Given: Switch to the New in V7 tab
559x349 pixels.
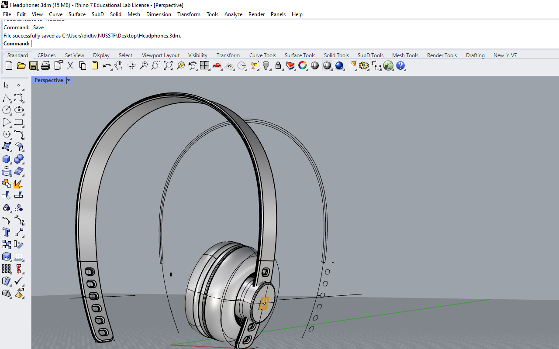Looking at the screenshot, I should click(505, 55).
